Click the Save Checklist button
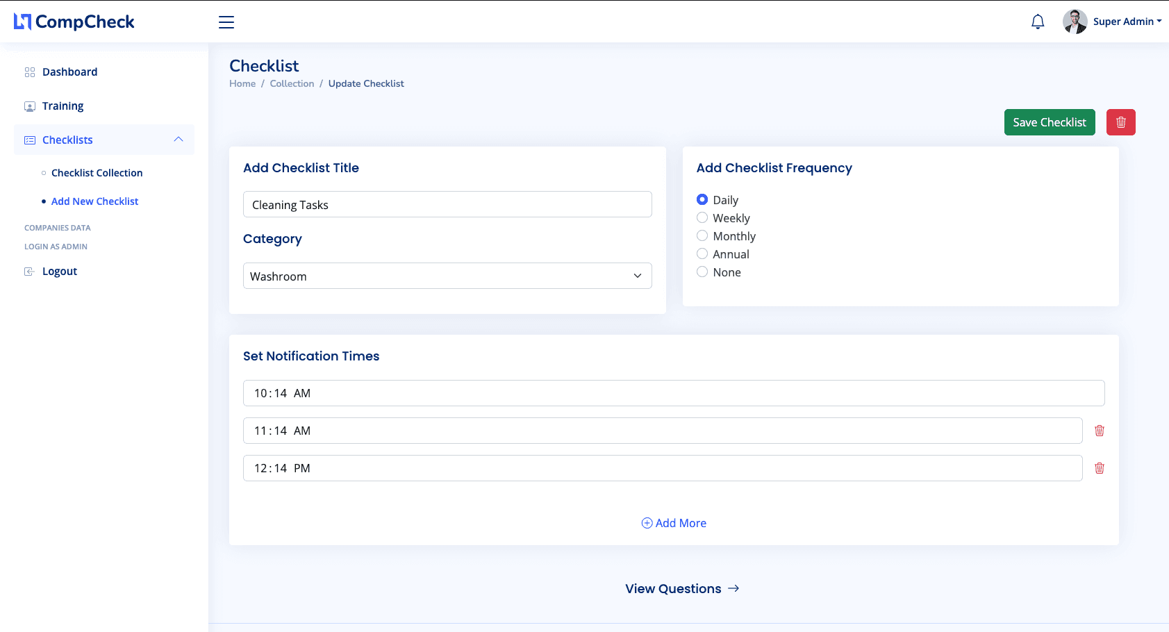 click(1050, 122)
